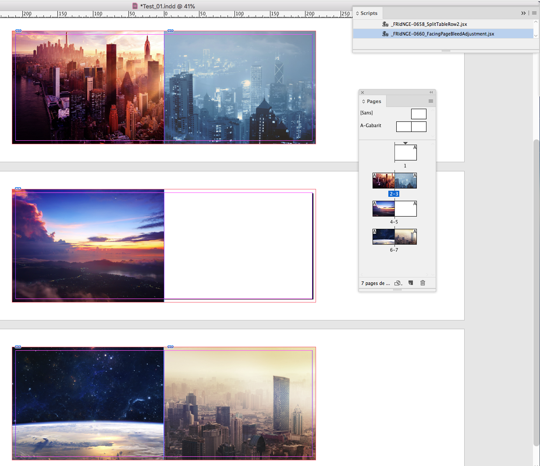Click the link badge on the space image frame
The image size is (540, 466).
tap(18, 346)
